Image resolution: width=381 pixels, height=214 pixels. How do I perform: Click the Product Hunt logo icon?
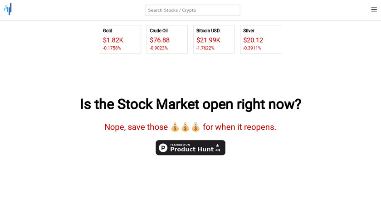(x=163, y=148)
